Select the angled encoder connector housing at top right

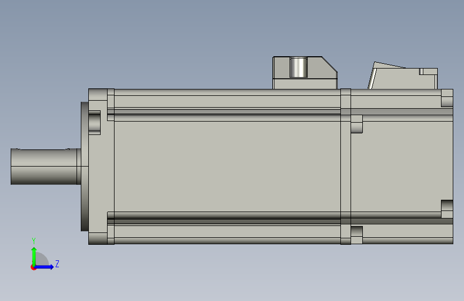click(x=402, y=76)
